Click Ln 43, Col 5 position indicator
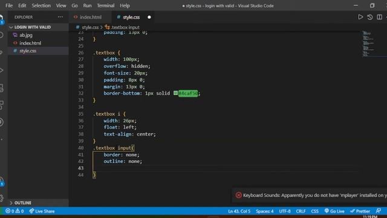 (x=239, y=211)
